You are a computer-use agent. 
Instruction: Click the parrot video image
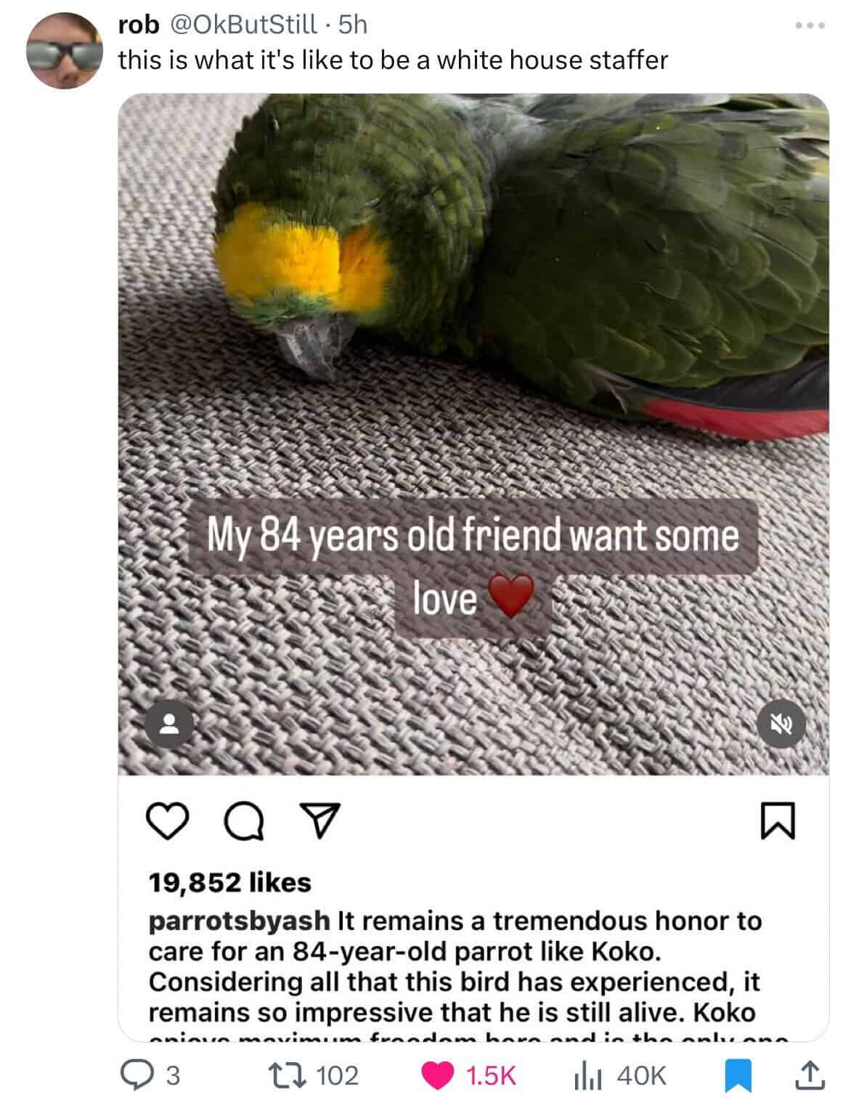(x=473, y=434)
